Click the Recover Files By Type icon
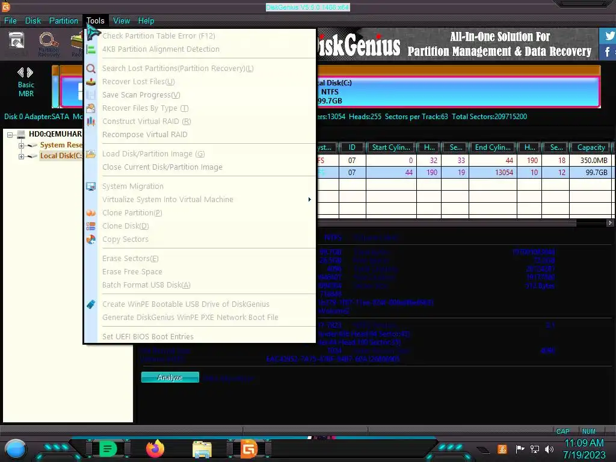This screenshot has width=616, height=462. coord(91,108)
